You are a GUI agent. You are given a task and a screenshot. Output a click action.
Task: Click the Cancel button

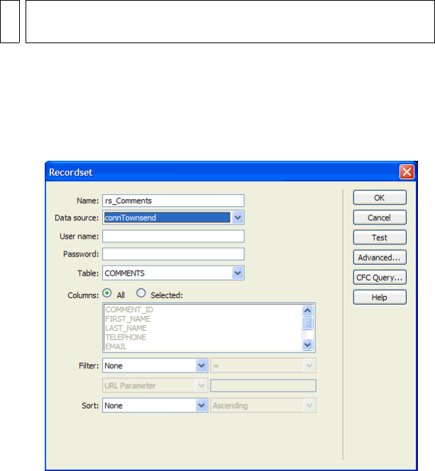coord(380,217)
